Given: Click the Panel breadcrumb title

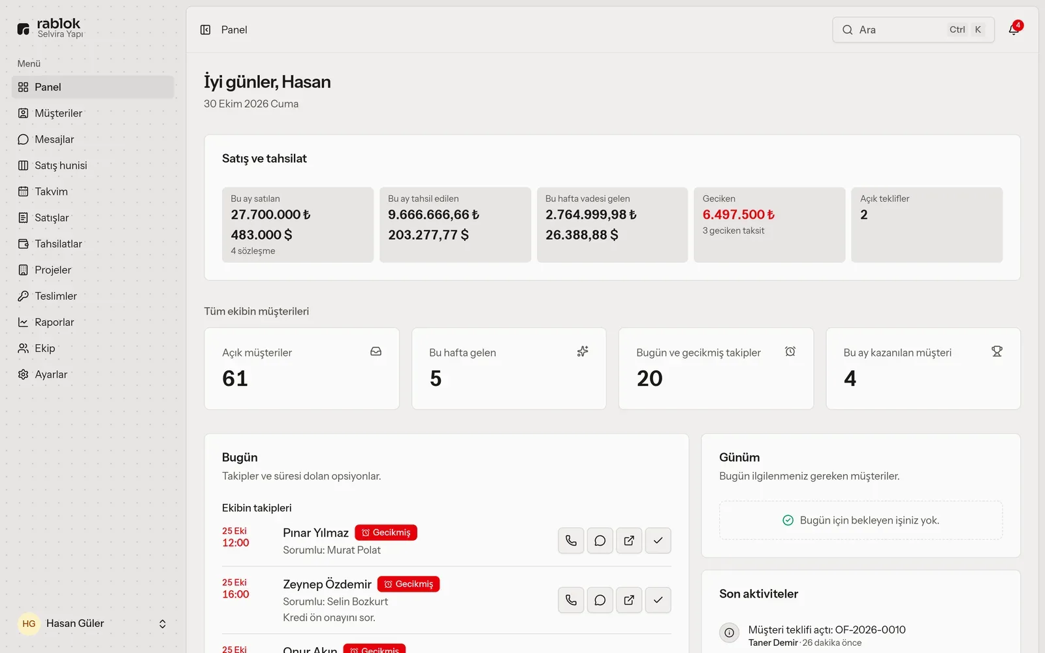Looking at the screenshot, I should point(234,30).
